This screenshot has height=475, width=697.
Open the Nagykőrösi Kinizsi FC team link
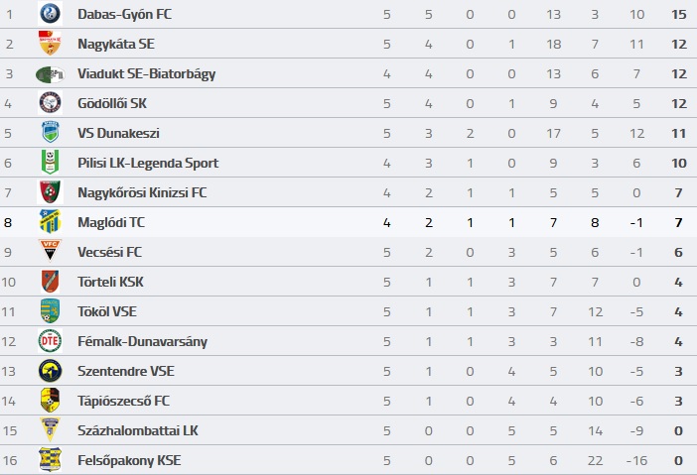click(142, 192)
